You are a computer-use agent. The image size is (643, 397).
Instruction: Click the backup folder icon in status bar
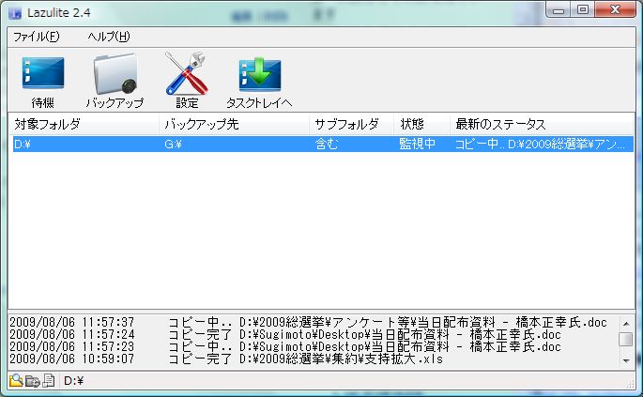pyautogui.click(x=33, y=381)
